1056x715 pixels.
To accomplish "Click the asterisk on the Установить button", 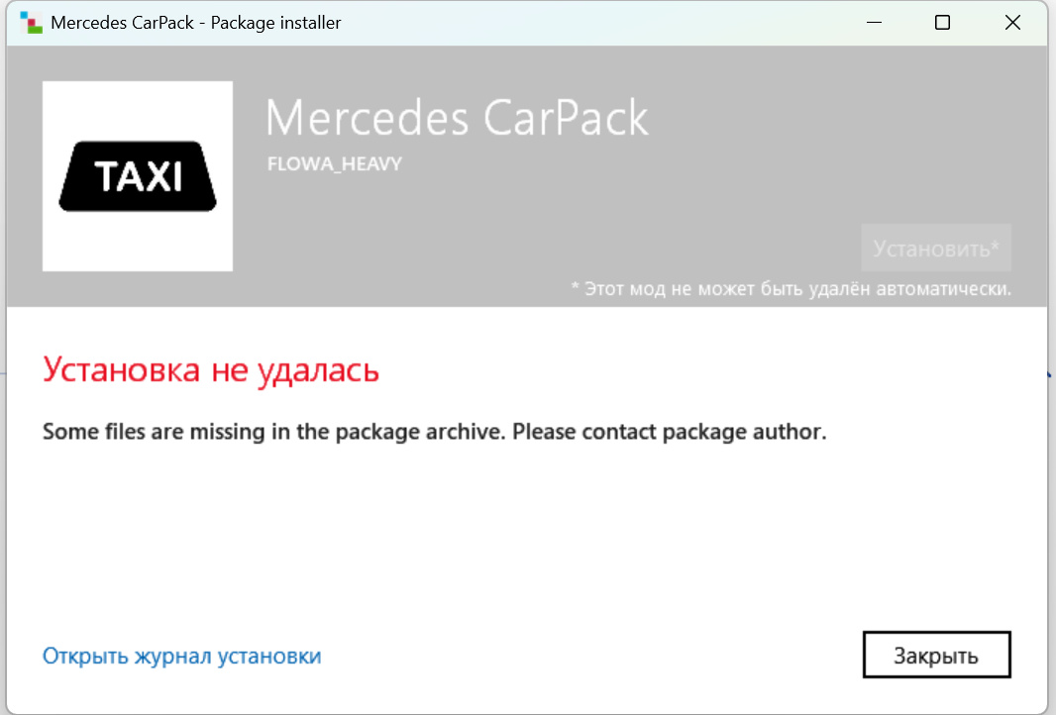I will (x=996, y=244).
